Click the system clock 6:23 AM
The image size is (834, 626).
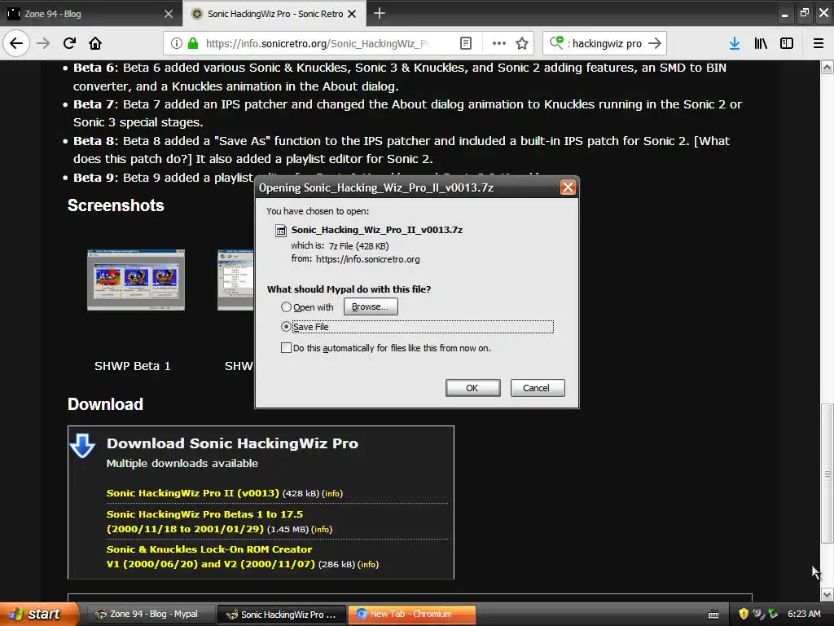(x=804, y=614)
